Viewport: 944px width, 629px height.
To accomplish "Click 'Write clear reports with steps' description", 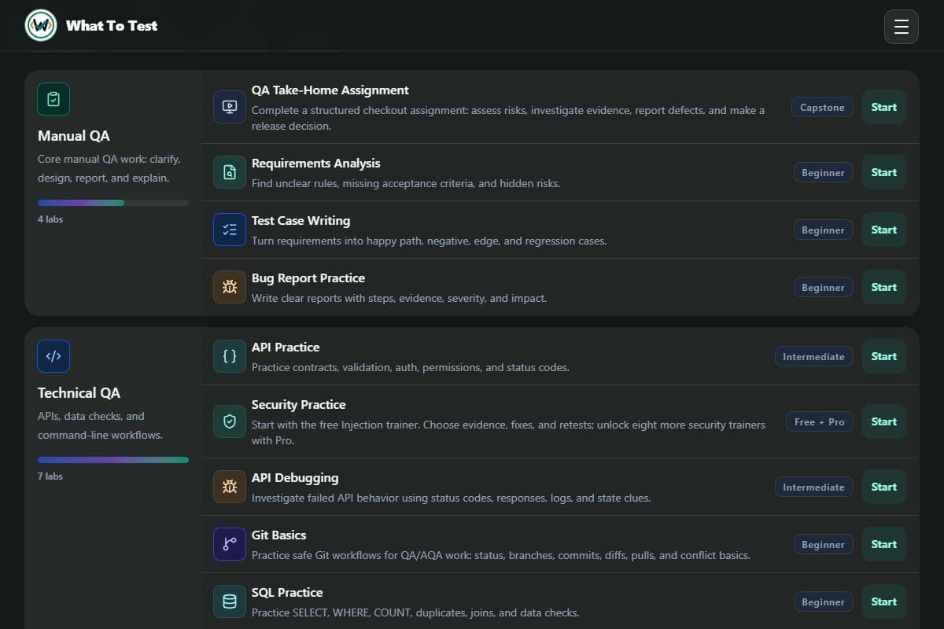I will tap(399, 299).
